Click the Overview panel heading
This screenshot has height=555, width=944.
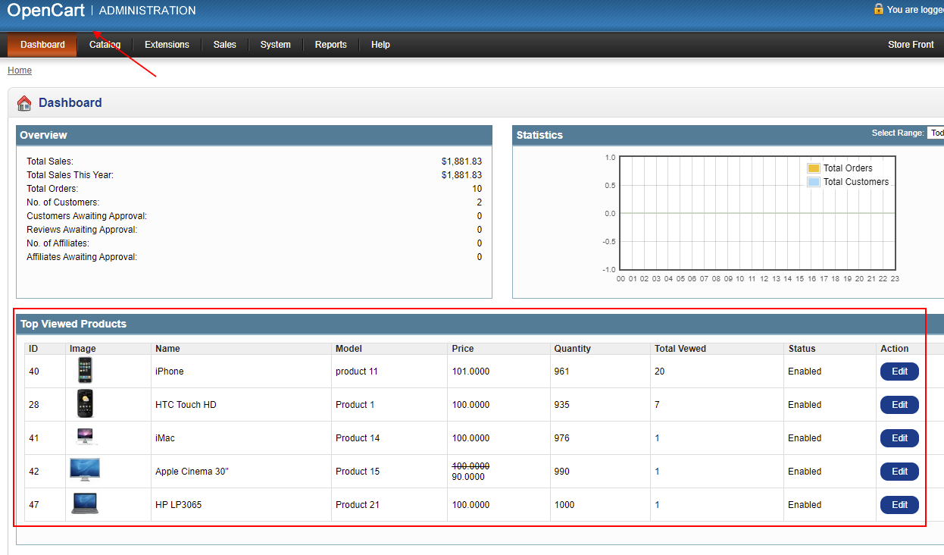43,135
